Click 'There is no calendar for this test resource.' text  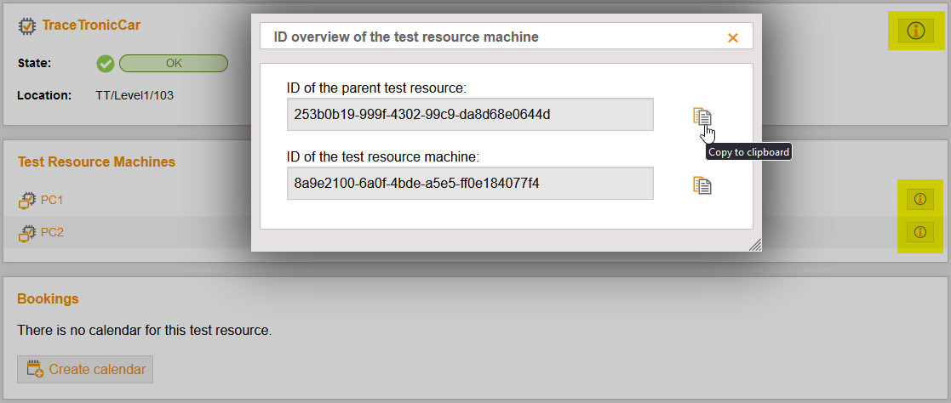145,331
